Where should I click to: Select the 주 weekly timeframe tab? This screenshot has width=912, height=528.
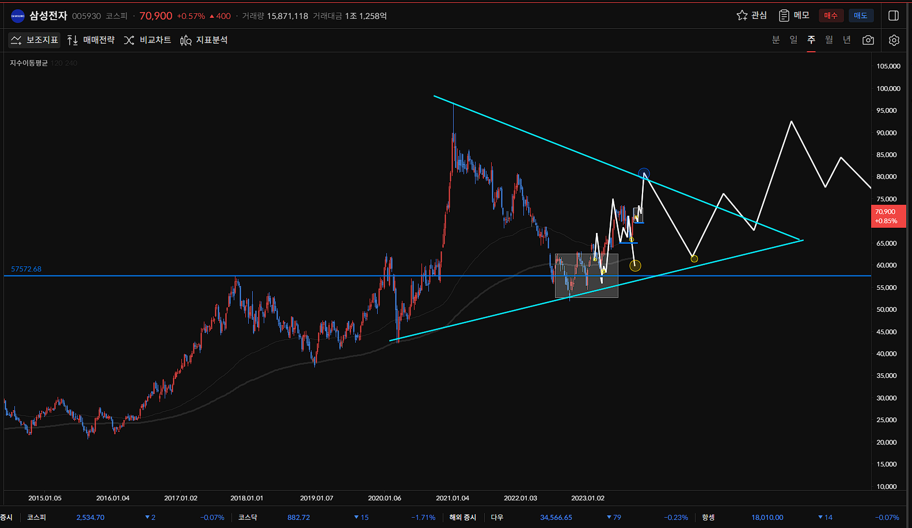click(x=811, y=40)
